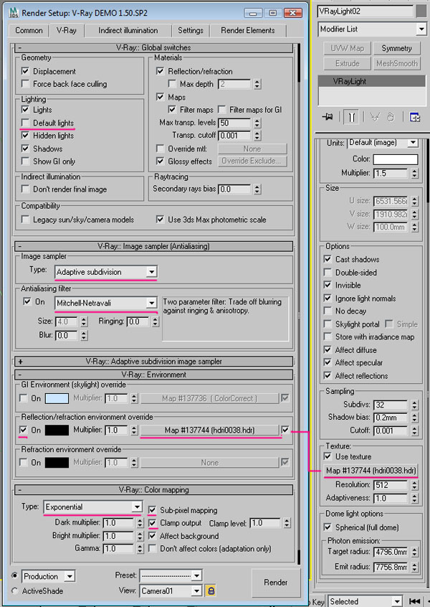Image resolution: width=430 pixels, height=607 pixels.
Task: Pick the GI Environment light blue color swatch
Action: click(x=57, y=398)
